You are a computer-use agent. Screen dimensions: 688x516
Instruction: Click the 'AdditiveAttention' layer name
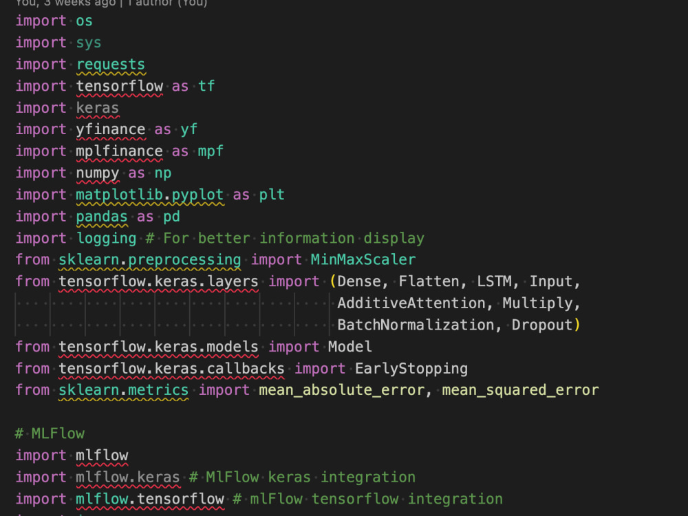pos(411,303)
